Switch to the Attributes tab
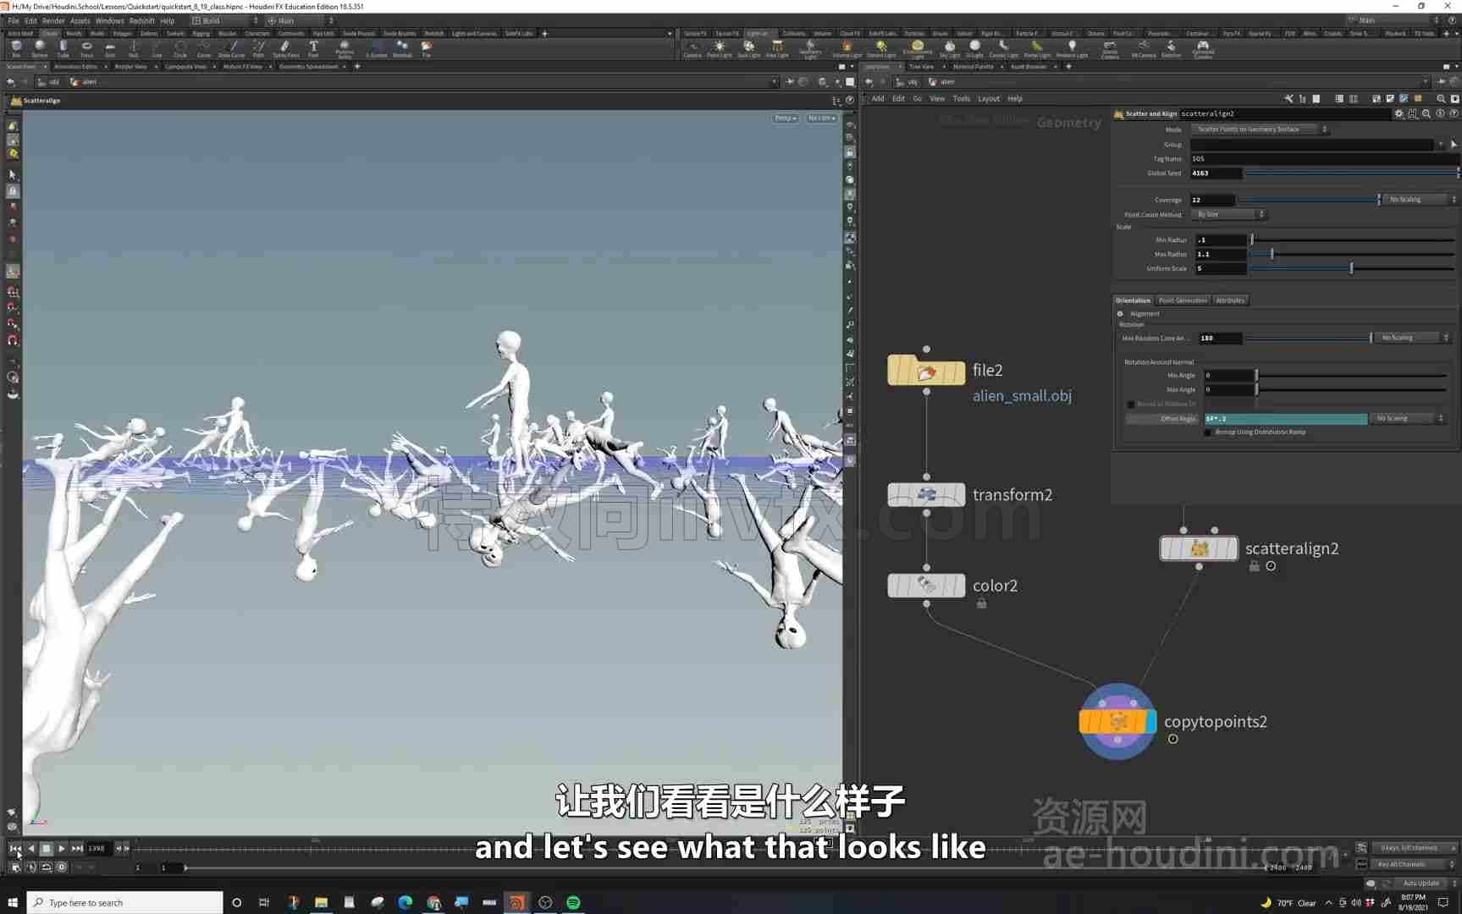 1230,300
